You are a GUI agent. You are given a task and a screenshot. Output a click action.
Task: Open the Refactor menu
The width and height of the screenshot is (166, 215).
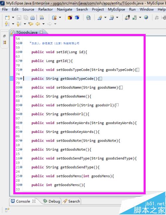45,9
